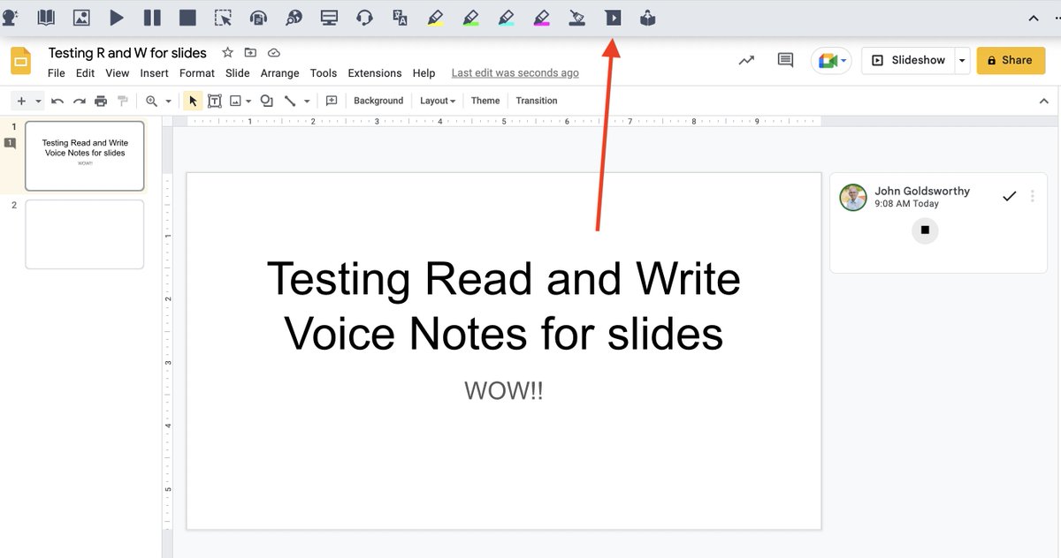Click the Read&Write talk and type headset
The height and width of the screenshot is (558, 1061).
pyautogui.click(x=364, y=17)
